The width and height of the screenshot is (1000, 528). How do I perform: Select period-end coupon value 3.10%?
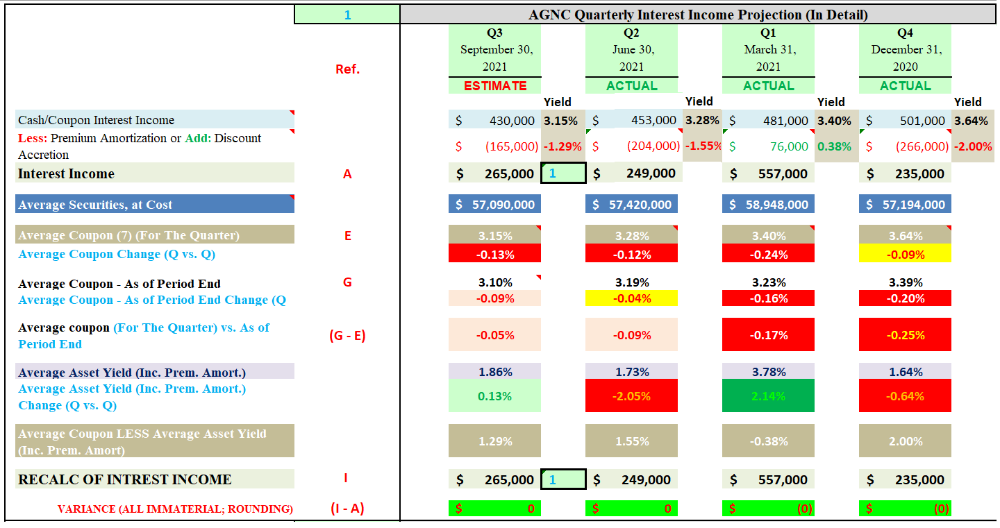(x=494, y=282)
